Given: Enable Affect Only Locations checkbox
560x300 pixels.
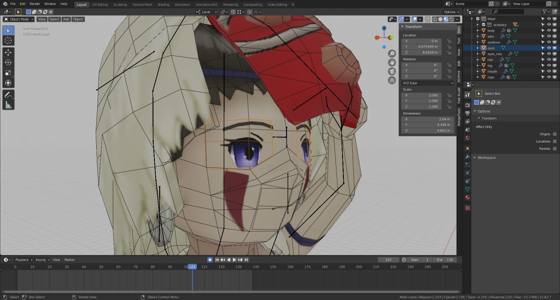Looking at the screenshot, I should [555, 141].
